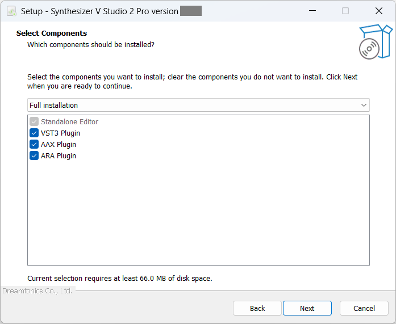Click Next to continue setup
This screenshot has width=396, height=324.
pos(307,308)
